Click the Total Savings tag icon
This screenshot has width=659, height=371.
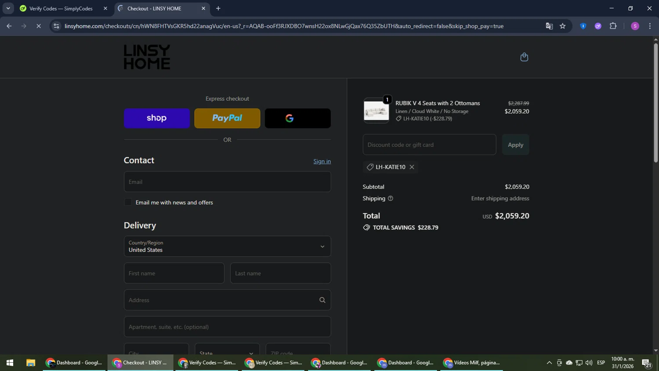tap(366, 228)
